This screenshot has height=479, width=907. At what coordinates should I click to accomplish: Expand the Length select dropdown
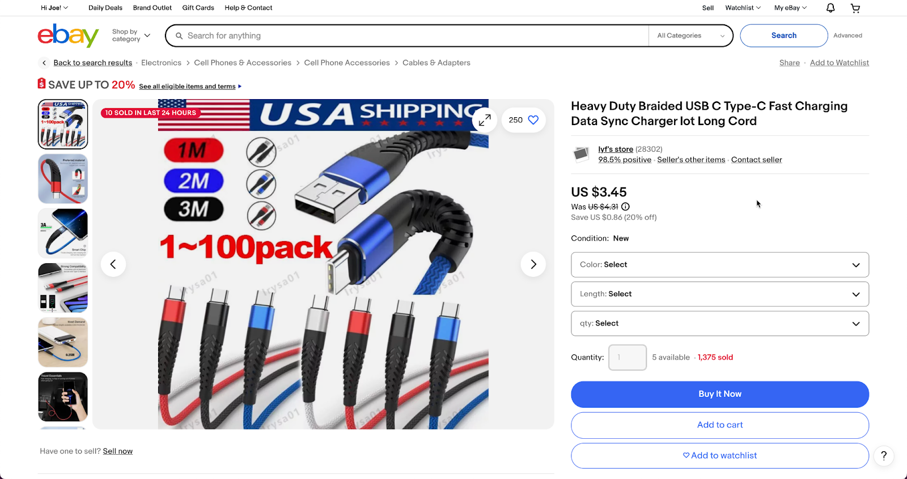click(720, 294)
